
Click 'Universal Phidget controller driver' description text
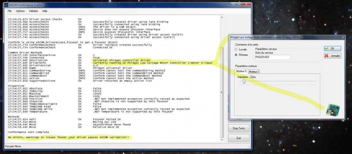tap(122, 60)
